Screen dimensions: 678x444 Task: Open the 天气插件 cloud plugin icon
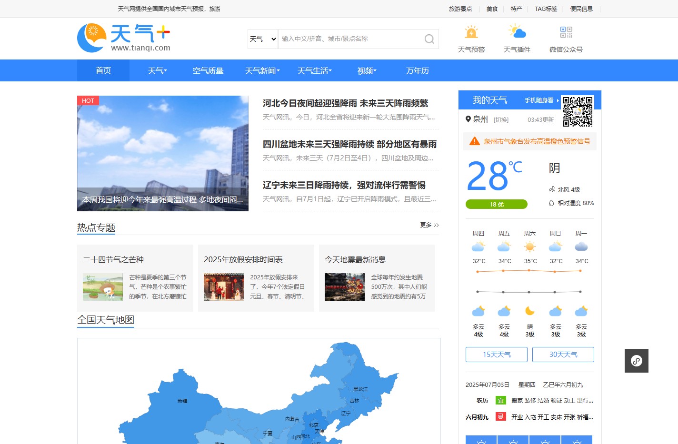pyautogui.click(x=517, y=32)
